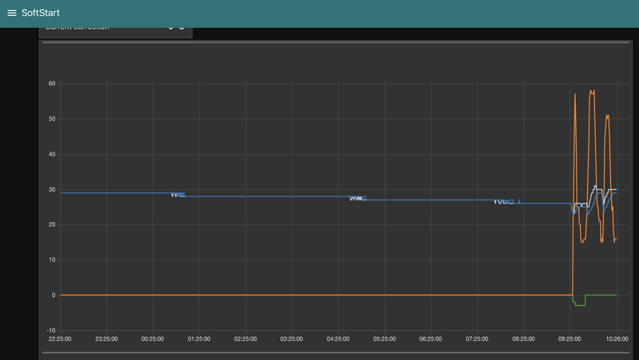Open the hamburger navigation menu

[12, 13]
